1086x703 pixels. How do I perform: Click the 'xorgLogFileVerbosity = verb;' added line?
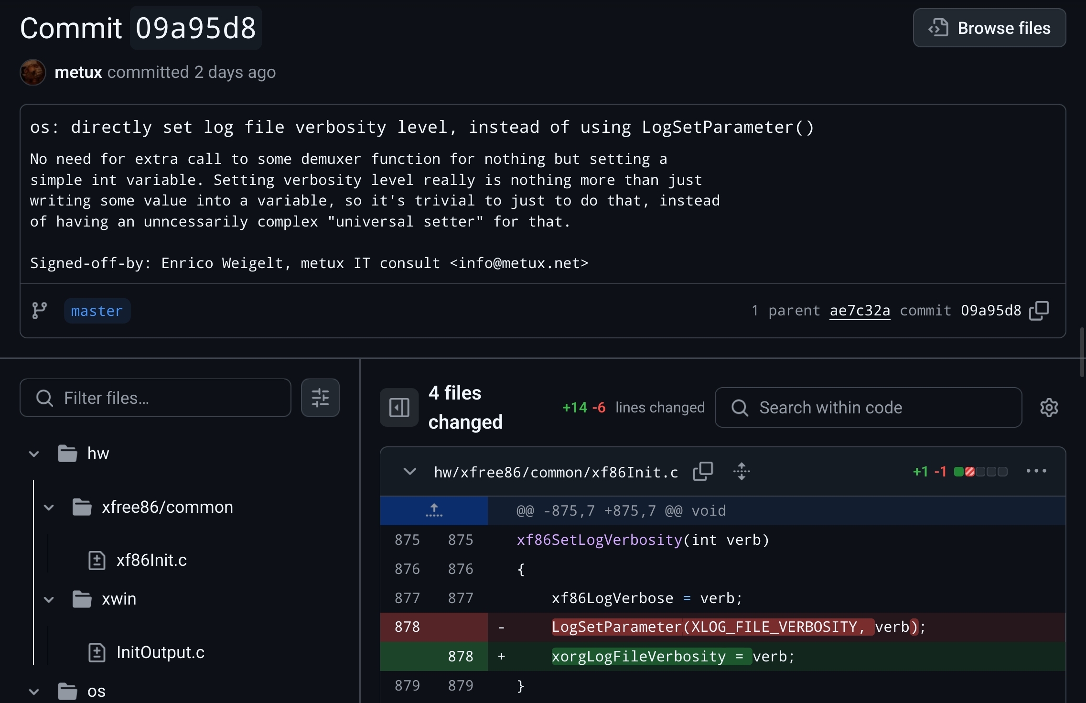(x=673, y=657)
